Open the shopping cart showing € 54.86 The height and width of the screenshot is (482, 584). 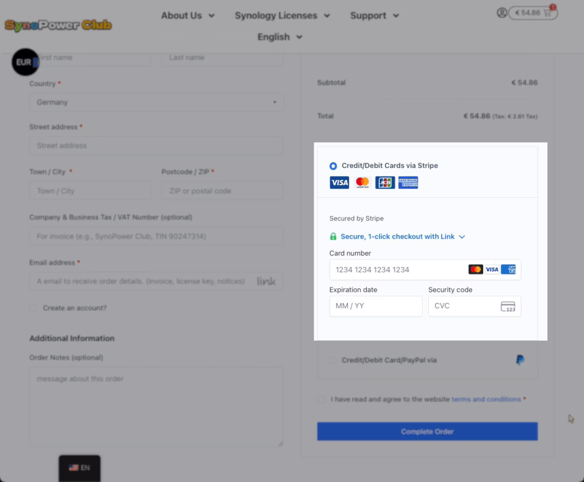tap(532, 13)
